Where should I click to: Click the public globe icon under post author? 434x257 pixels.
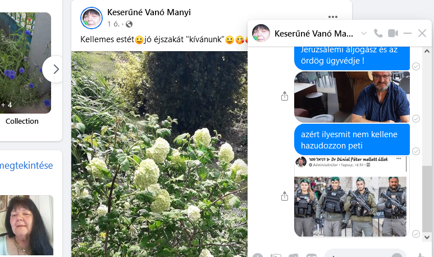(129, 24)
